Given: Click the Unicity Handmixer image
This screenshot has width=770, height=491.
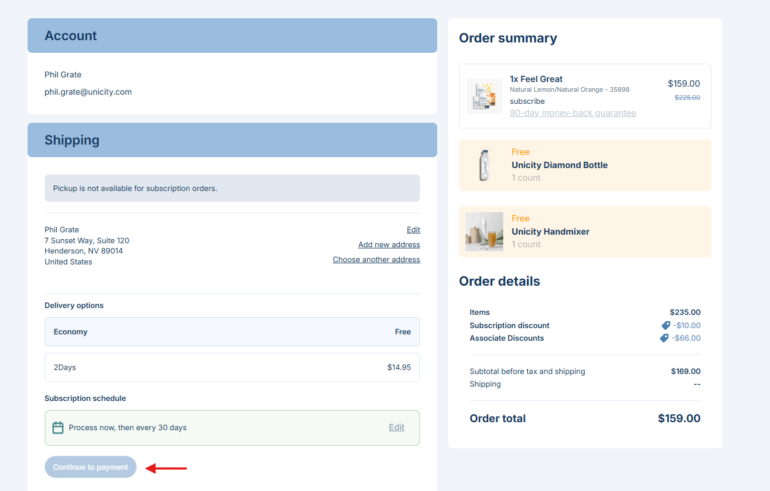Looking at the screenshot, I should pyautogui.click(x=484, y=232).
